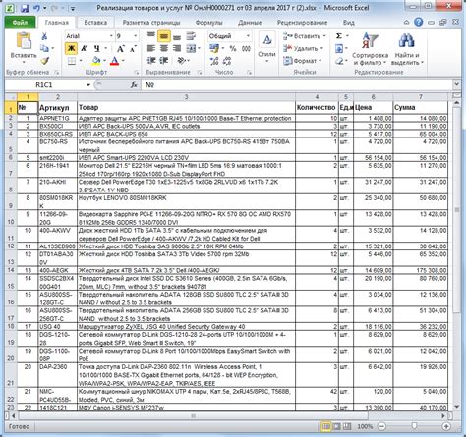Viewport: 466px width, 437px height.
Task: Click the Fill down icon
Action: [339, 49]
